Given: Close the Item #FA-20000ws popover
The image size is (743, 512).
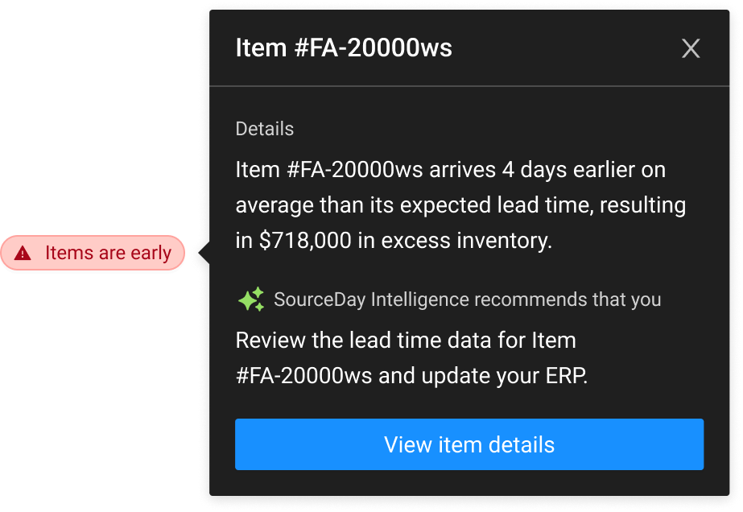Looking at the screenshot, I should click(x=691, y=49).
